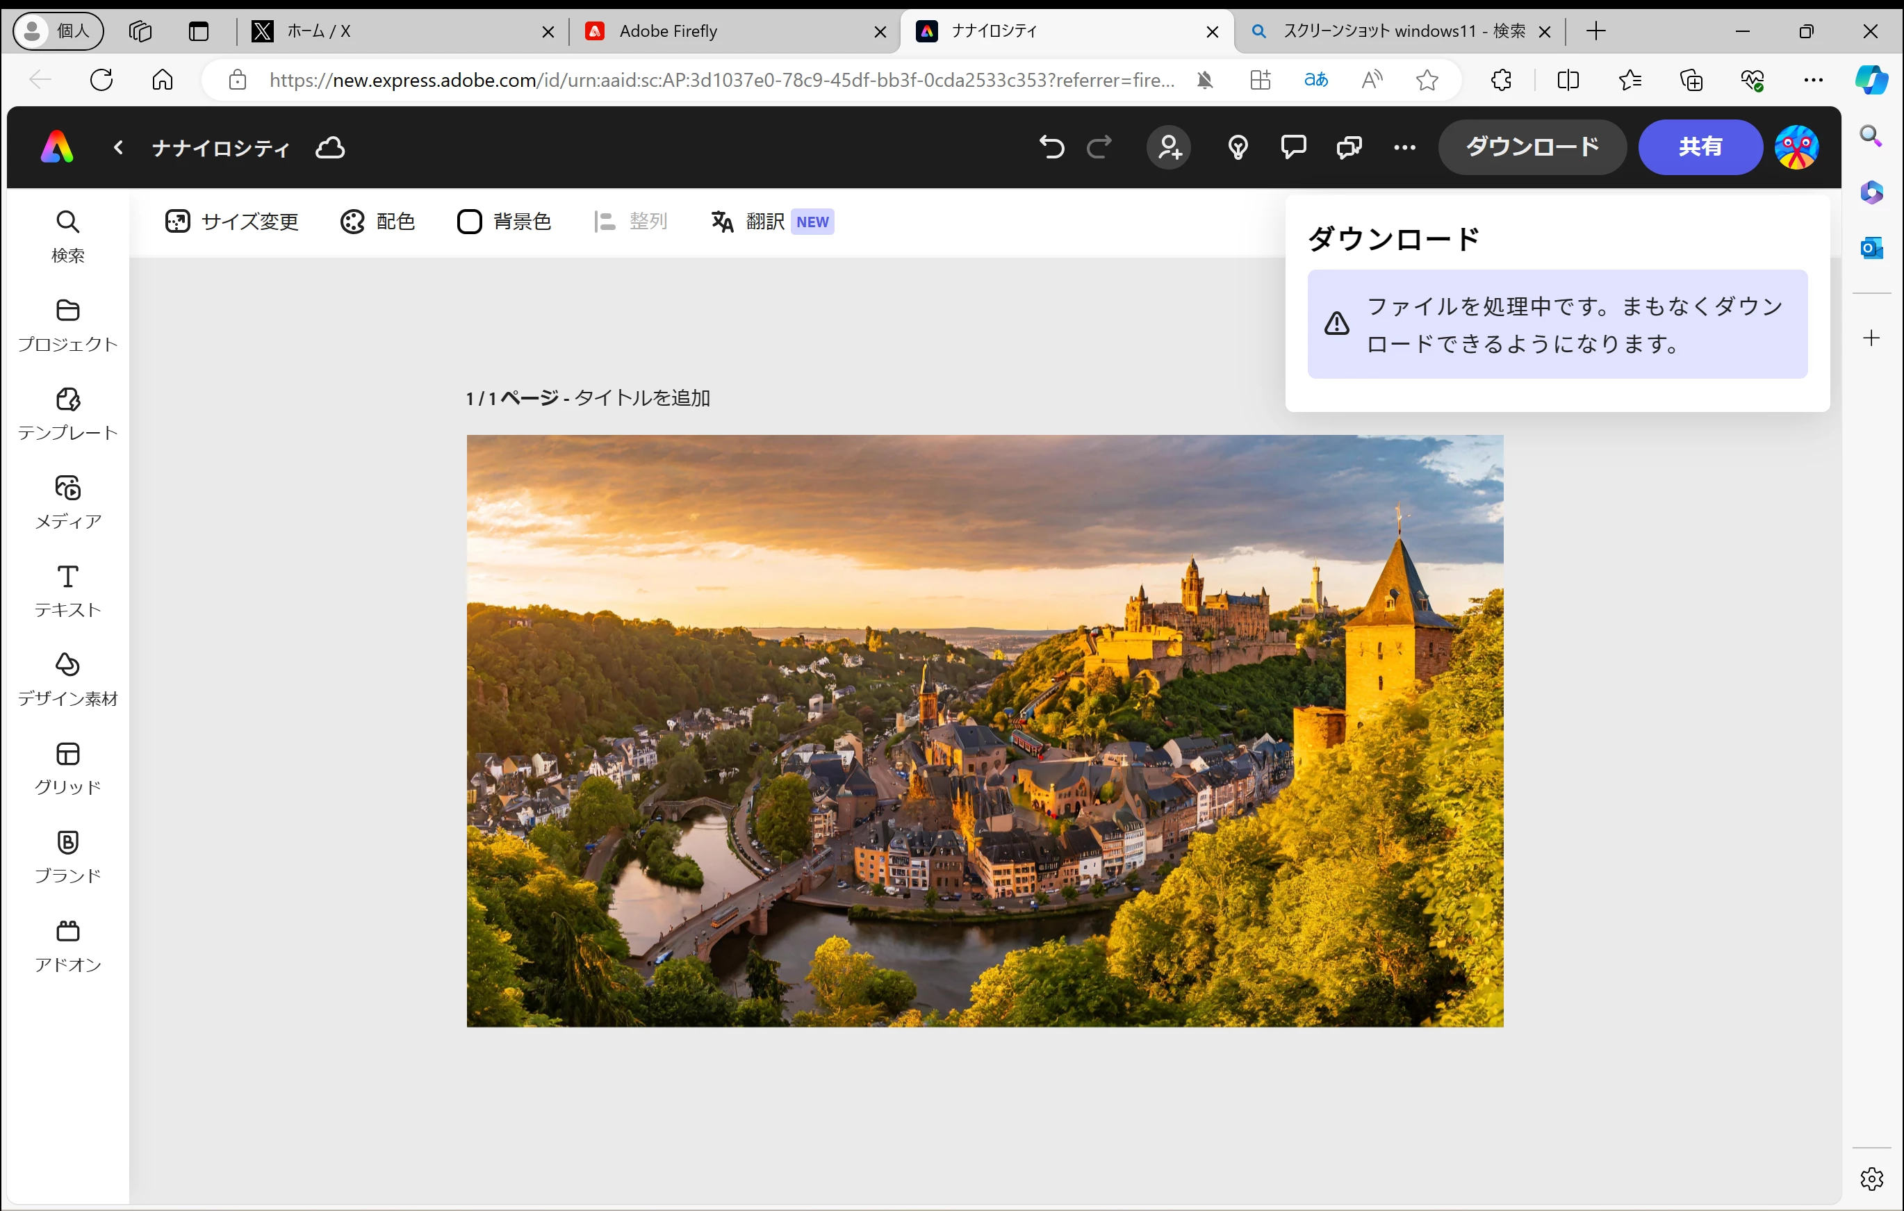Click the undo arrow icon
The width and height of the screenshot is (1904, 1211).
(1051, 147)
